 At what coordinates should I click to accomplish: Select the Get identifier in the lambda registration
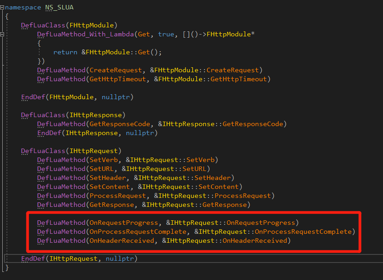[144, 34]
